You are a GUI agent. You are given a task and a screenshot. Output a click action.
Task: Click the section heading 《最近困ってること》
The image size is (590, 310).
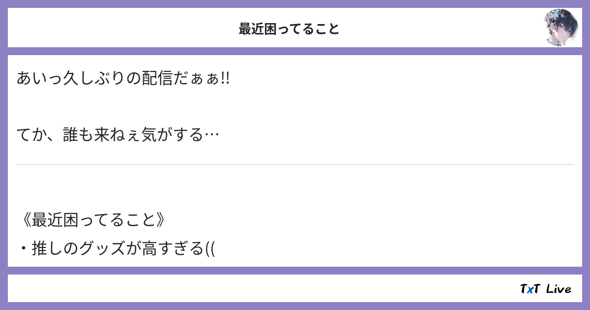coord(93,220)
